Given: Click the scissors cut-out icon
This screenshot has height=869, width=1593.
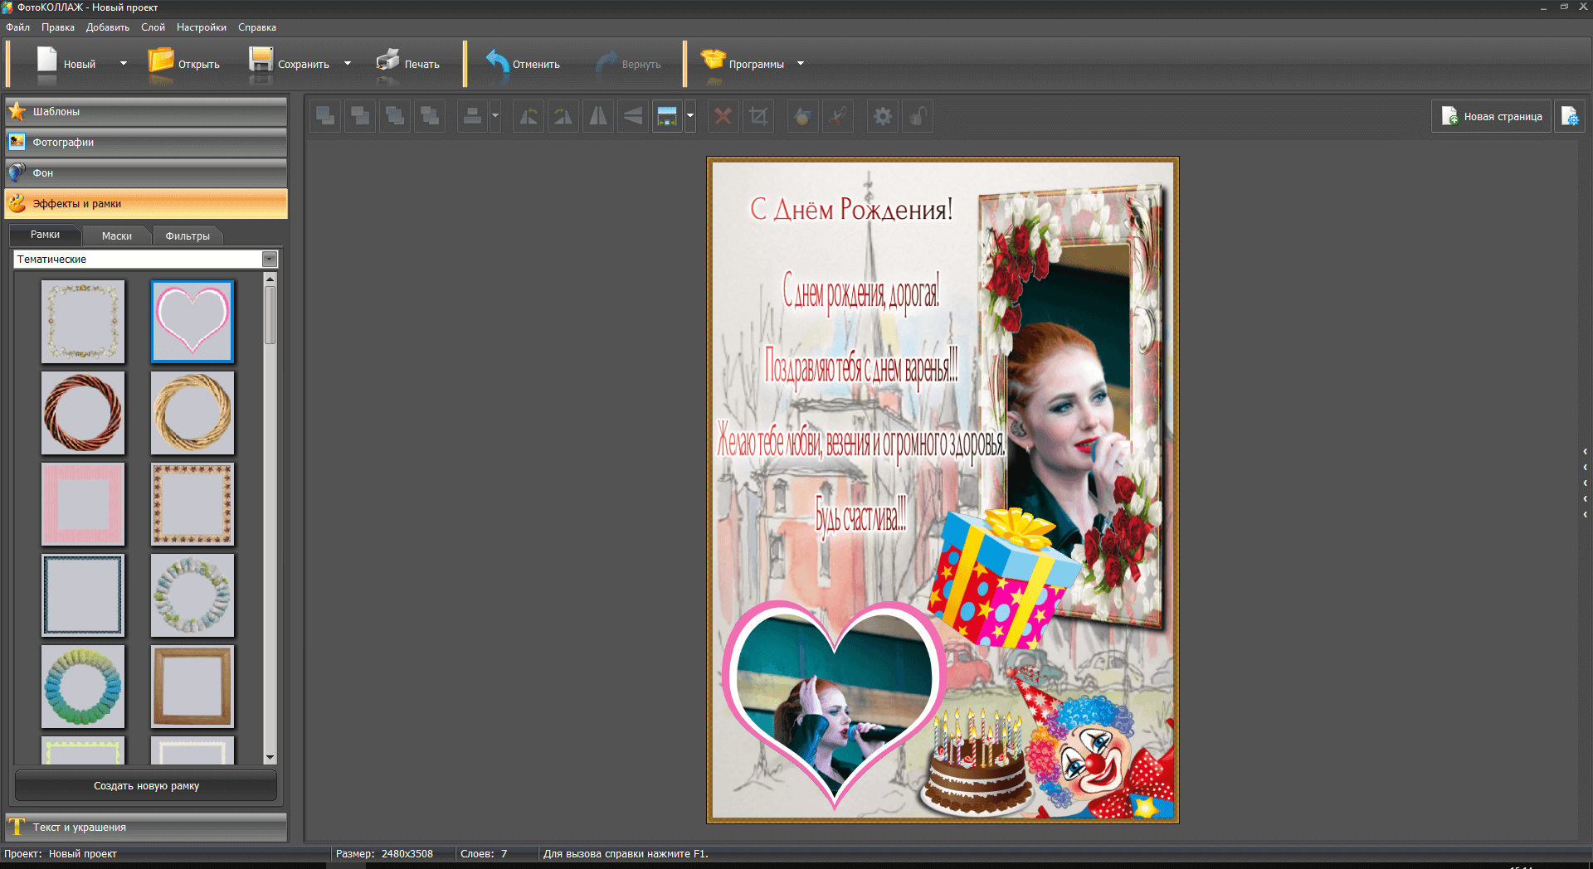Looking at the screenshot, I should pyautogui.click(x=838, y=116).
